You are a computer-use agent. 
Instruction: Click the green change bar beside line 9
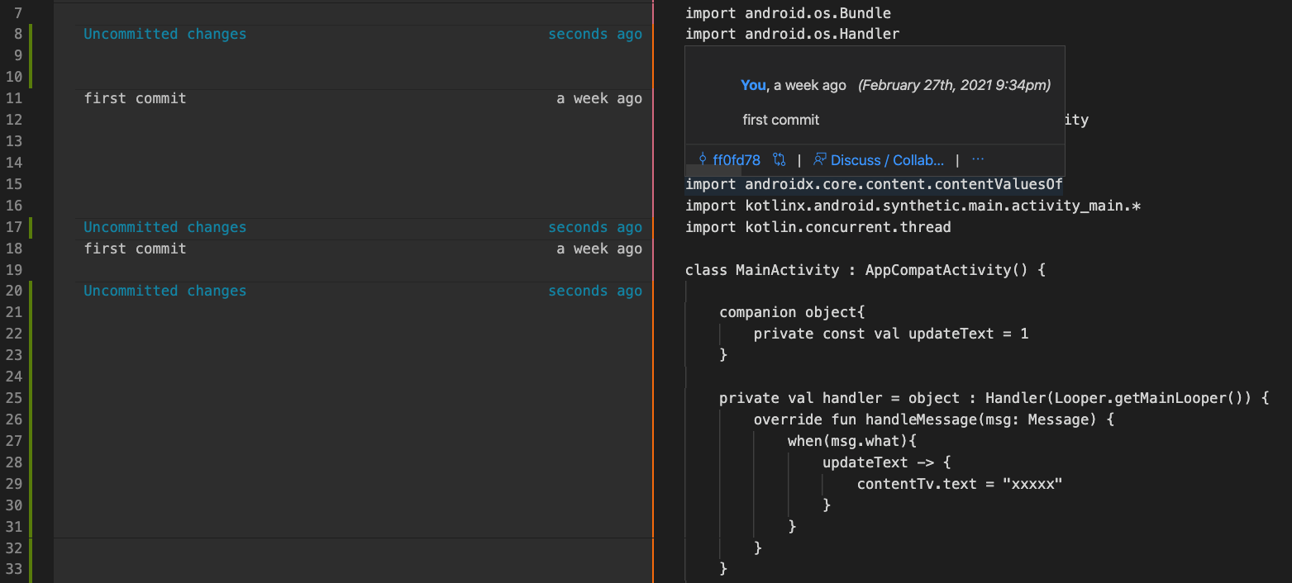tap(30, 55)
